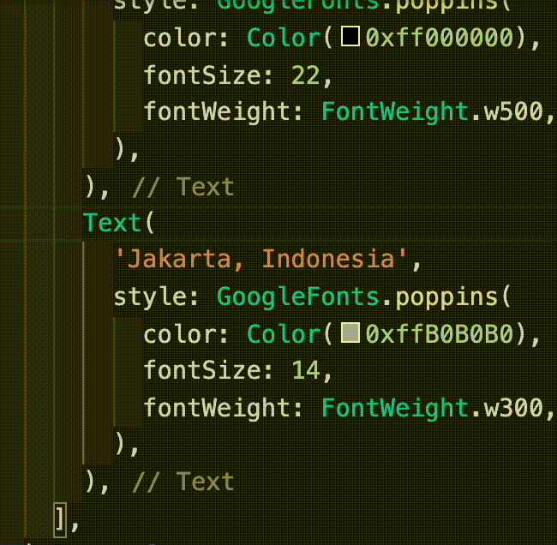Click the gray 0xffB0B0B0 color swatch
The width and height of the screenshot is (557, 545).
pyautogui.click(x=350, y=332)
